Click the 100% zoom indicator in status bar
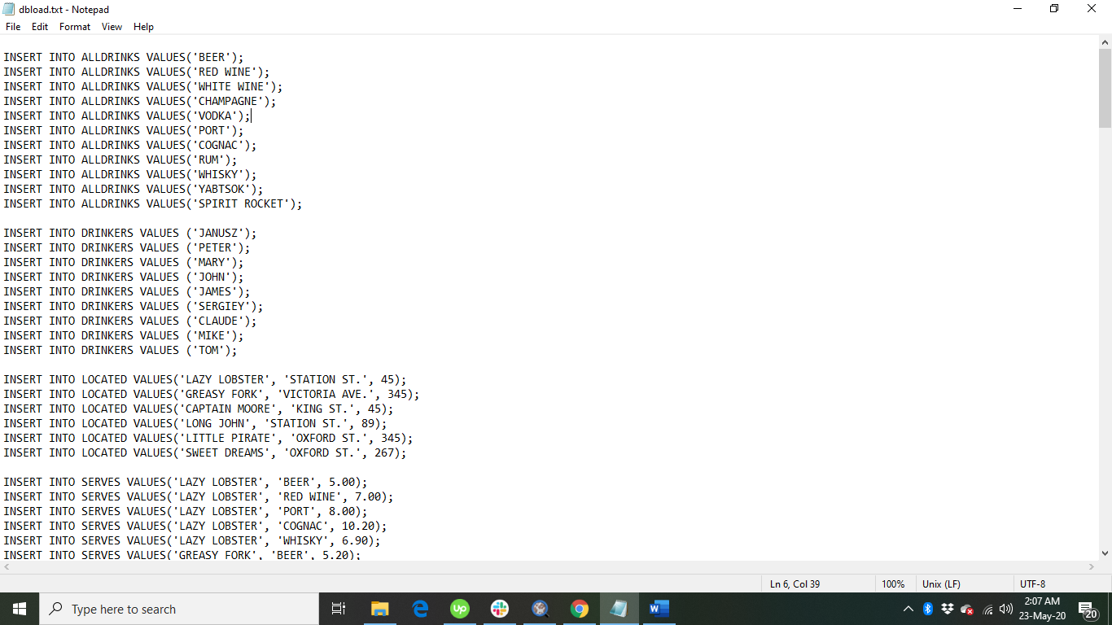Screen dimensions: 1112x625 894,583
